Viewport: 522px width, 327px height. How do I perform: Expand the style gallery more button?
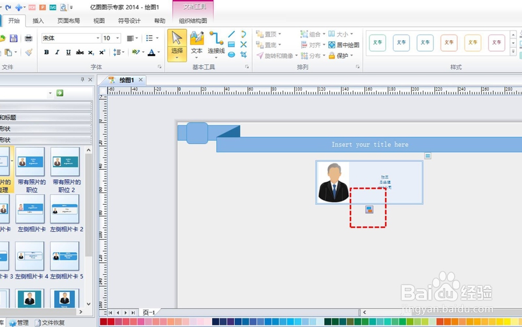point(513,52)
